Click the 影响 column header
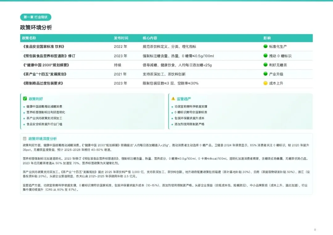333x235 pixels. (267, 38)
